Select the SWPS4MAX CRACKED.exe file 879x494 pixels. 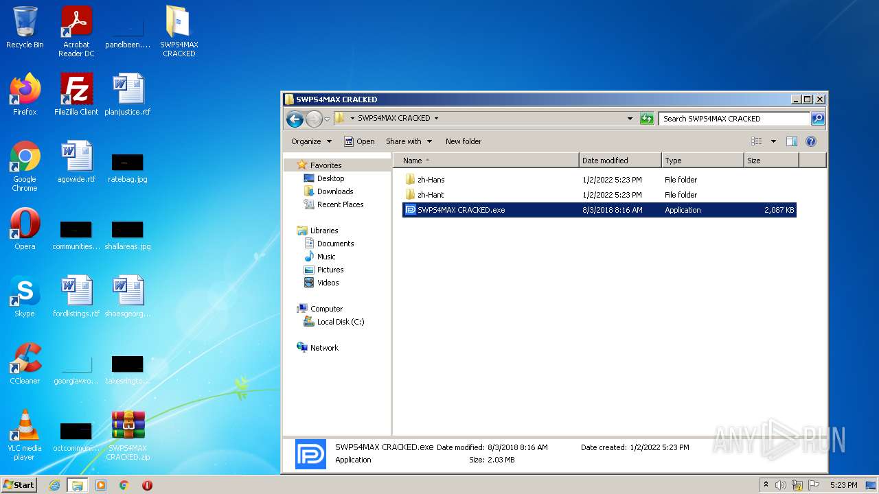point(599,210)
